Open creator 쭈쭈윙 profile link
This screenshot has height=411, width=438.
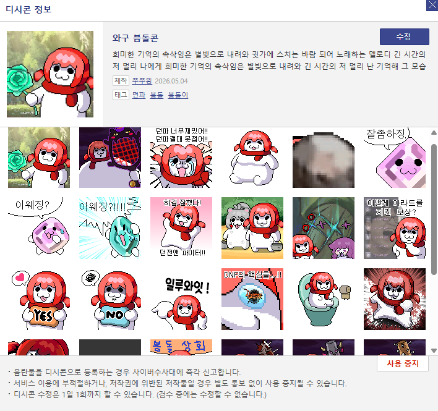click(x=142, y=81)
